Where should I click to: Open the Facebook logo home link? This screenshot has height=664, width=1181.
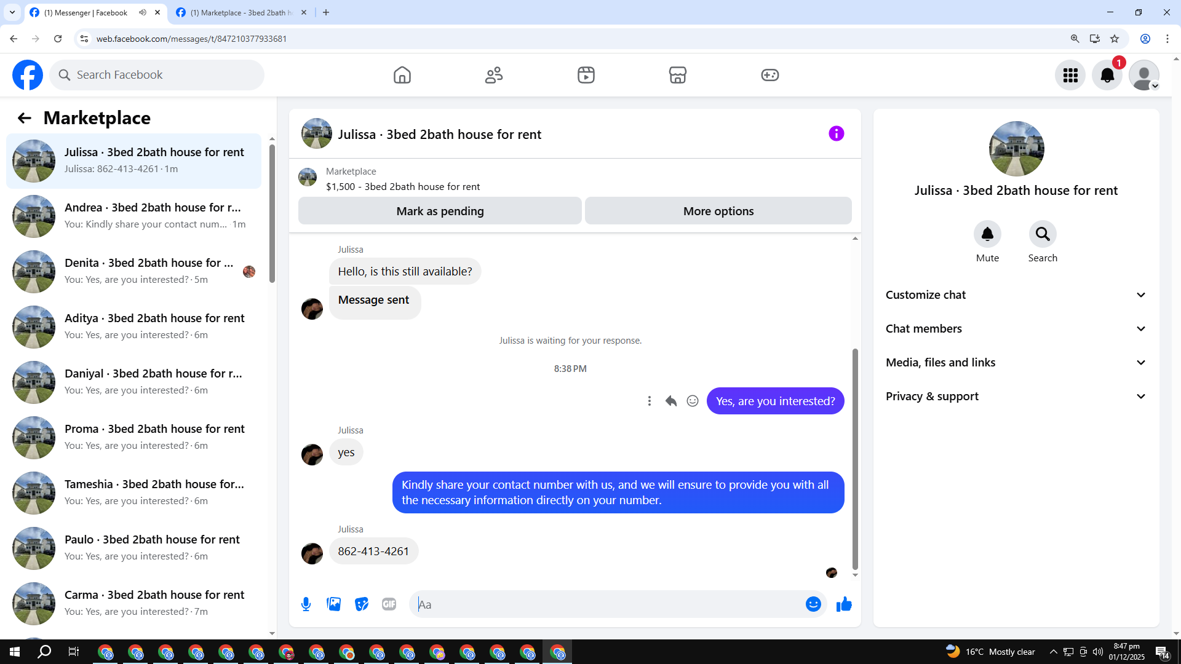tap(28, 75)
